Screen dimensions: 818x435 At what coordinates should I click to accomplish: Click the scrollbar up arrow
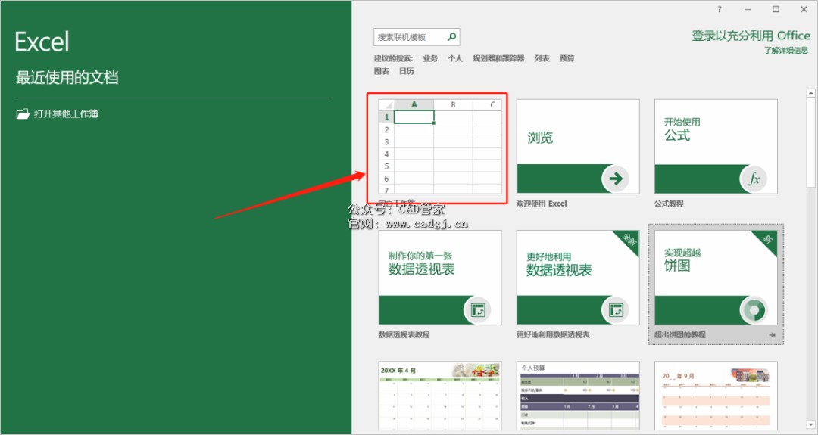pyautogui.click(x=810, y=93)
